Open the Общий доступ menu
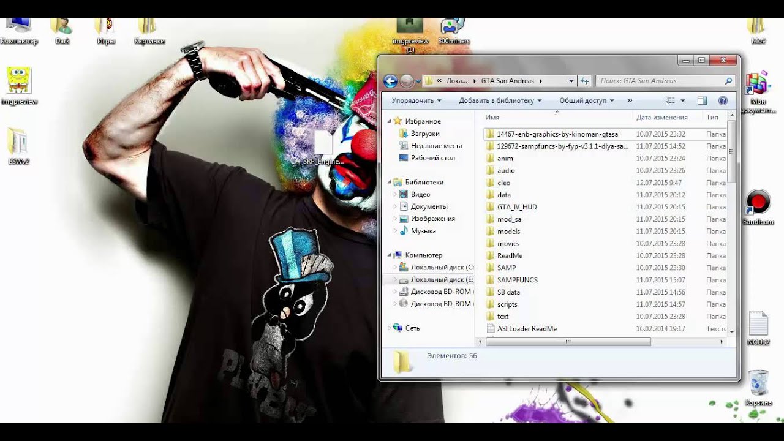784x441 pixels. [586, 100]
